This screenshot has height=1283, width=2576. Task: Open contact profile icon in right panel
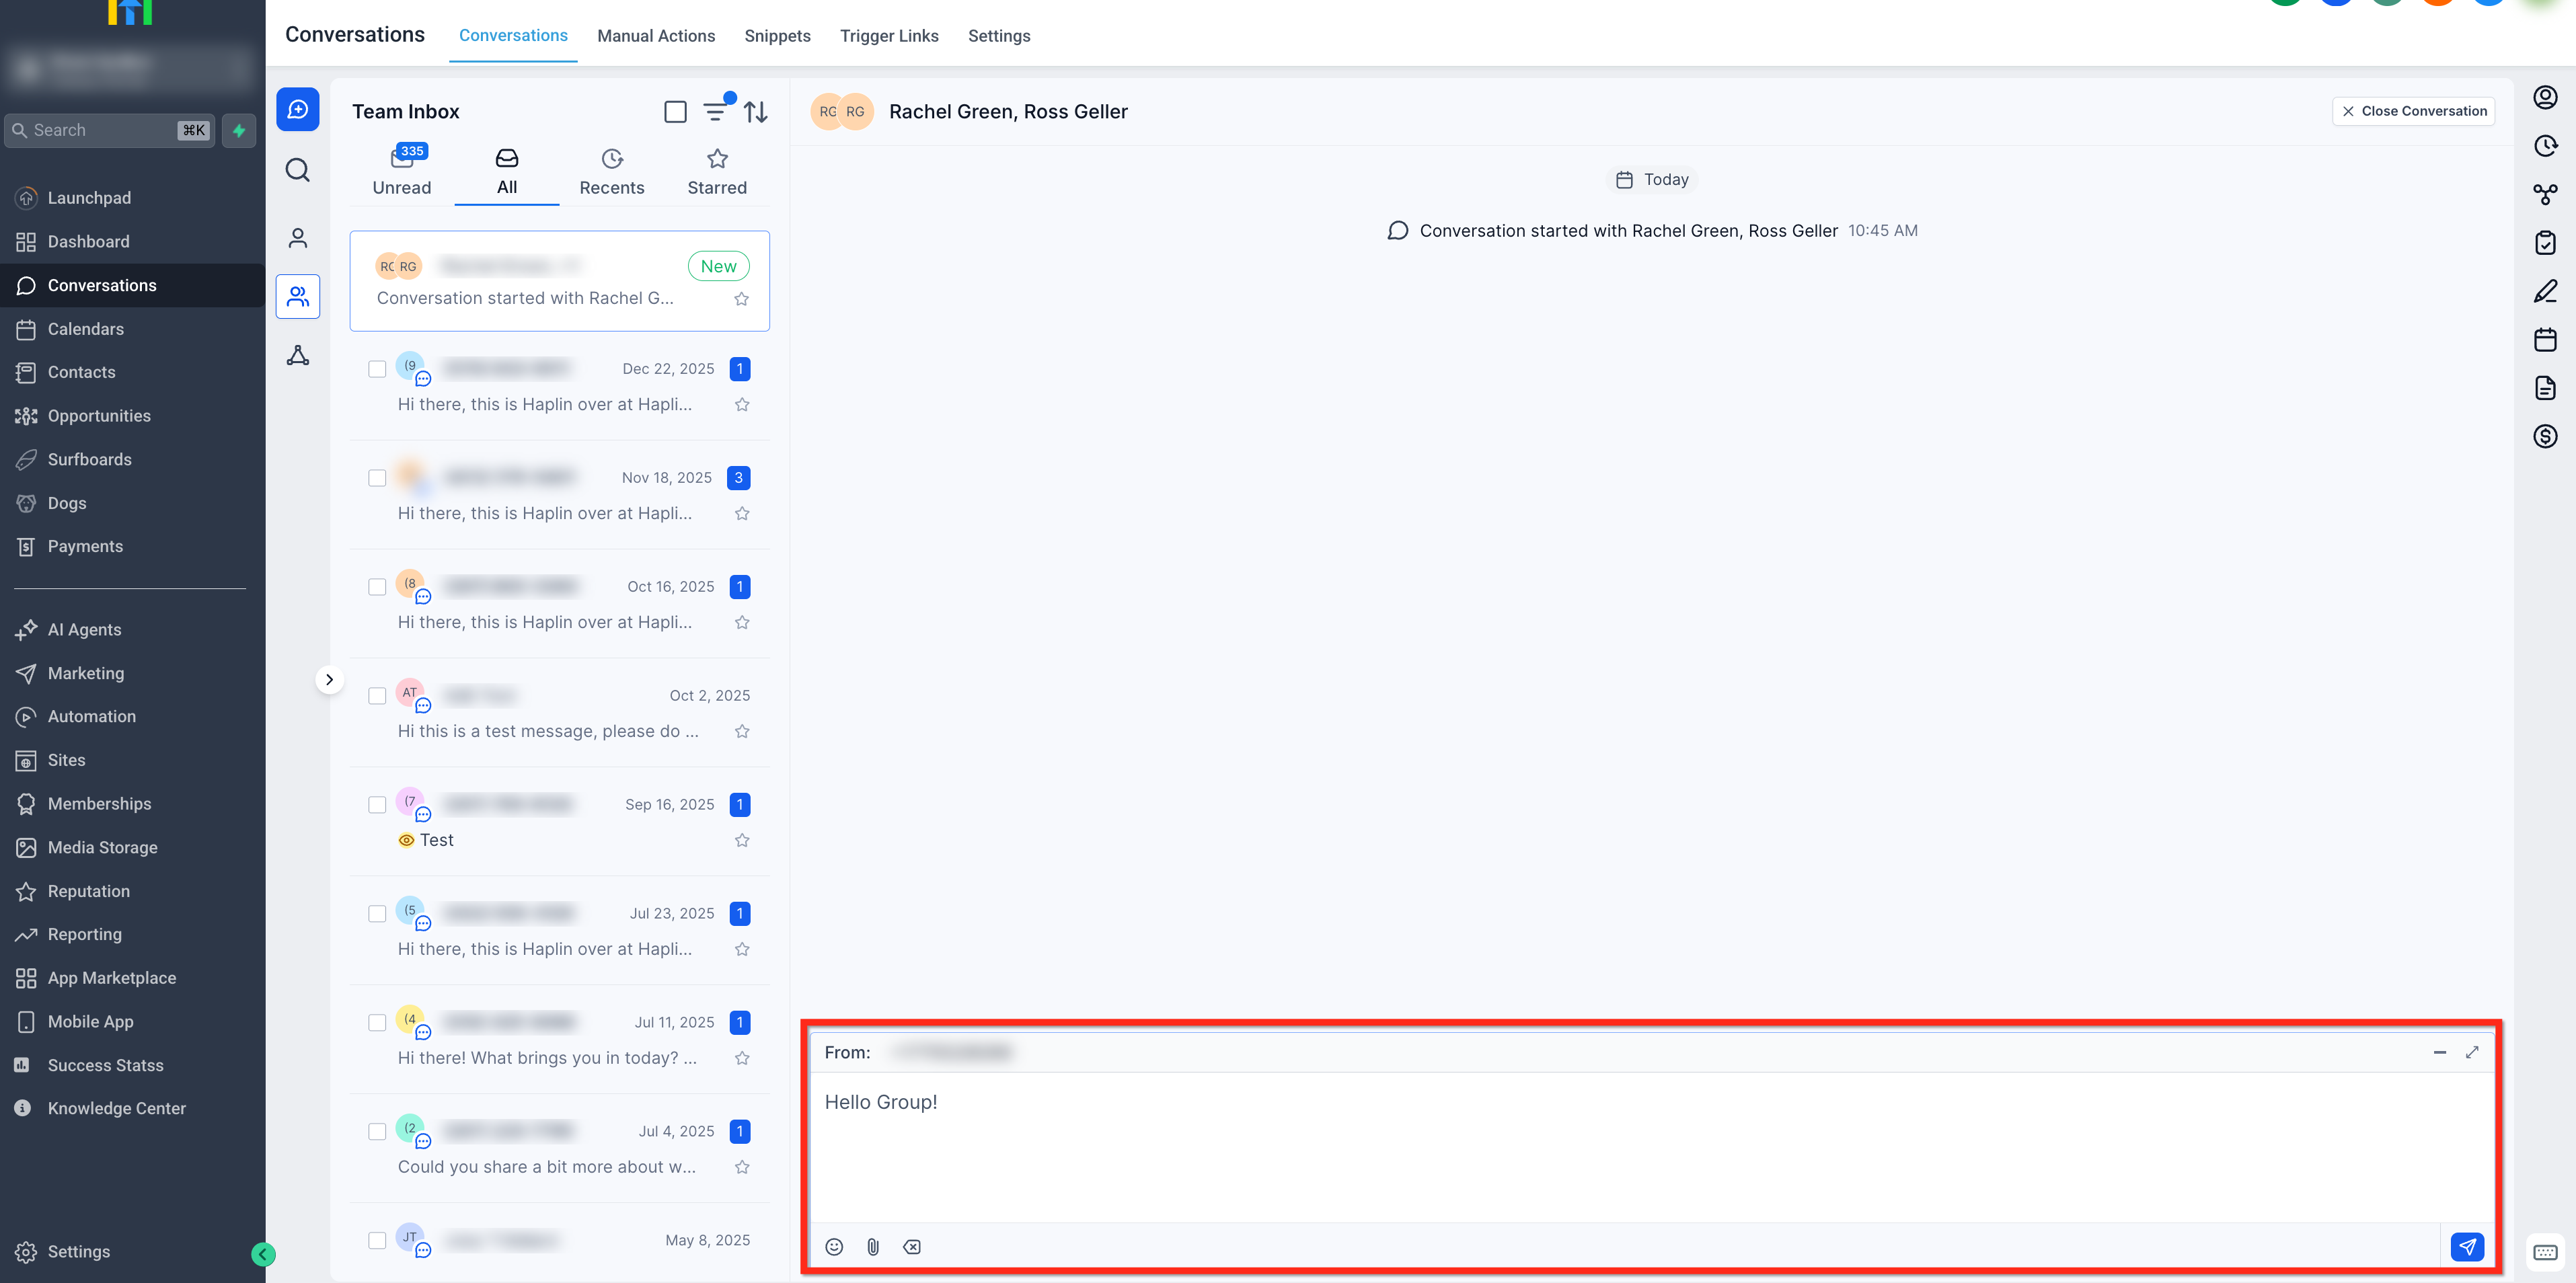coord(2545,97)
